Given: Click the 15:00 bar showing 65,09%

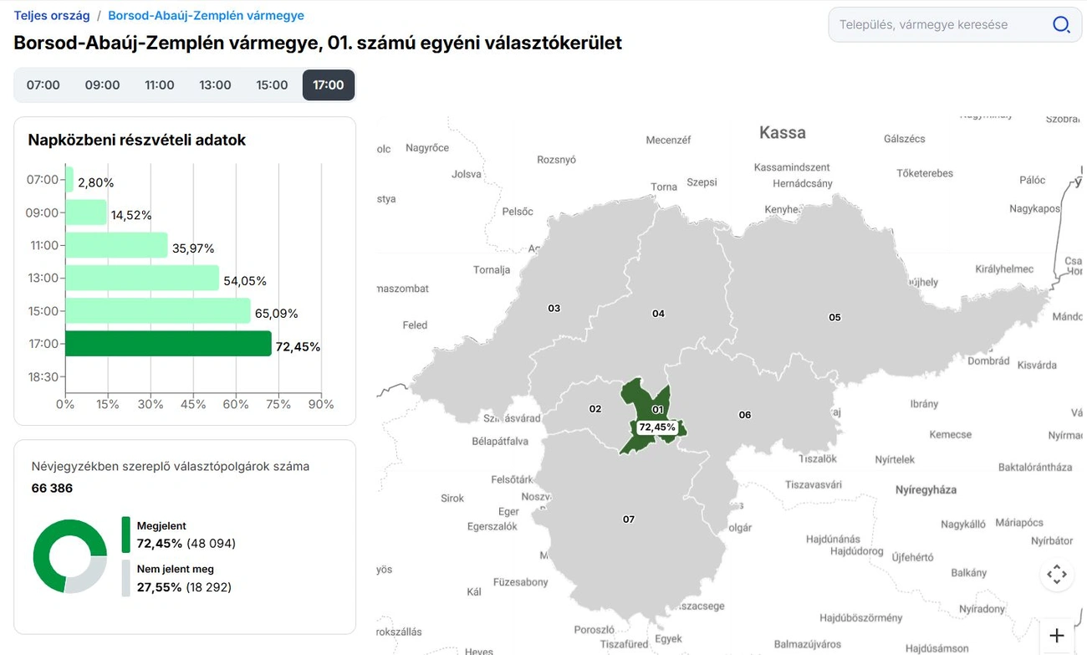Looking at the screenshot, I should (157, 311).
